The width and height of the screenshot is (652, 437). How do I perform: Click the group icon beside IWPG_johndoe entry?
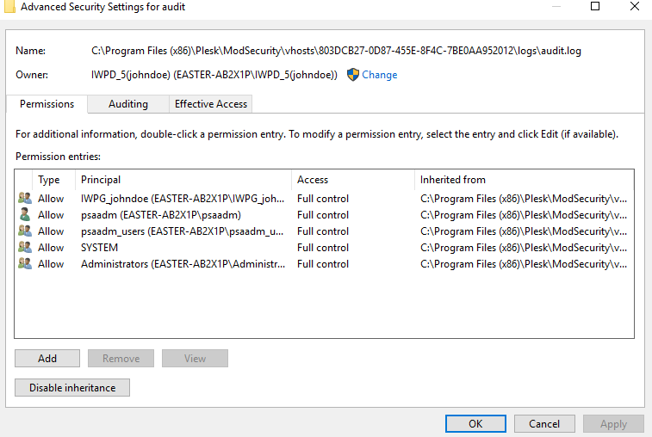(25, 198)
